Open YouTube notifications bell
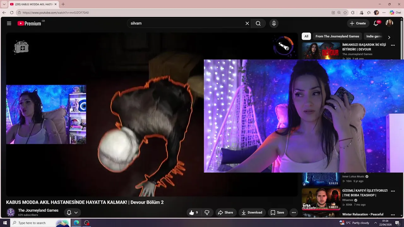Screen dimensions: 404x227 coord(376,23)
